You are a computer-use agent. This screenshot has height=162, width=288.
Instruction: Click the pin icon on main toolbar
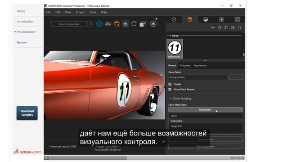click(156, 19)
